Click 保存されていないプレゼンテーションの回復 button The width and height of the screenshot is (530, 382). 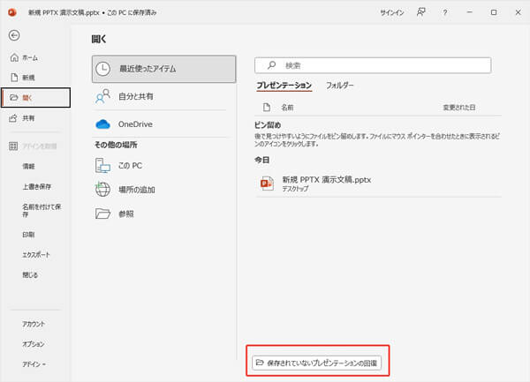click(x=317, y=363)
